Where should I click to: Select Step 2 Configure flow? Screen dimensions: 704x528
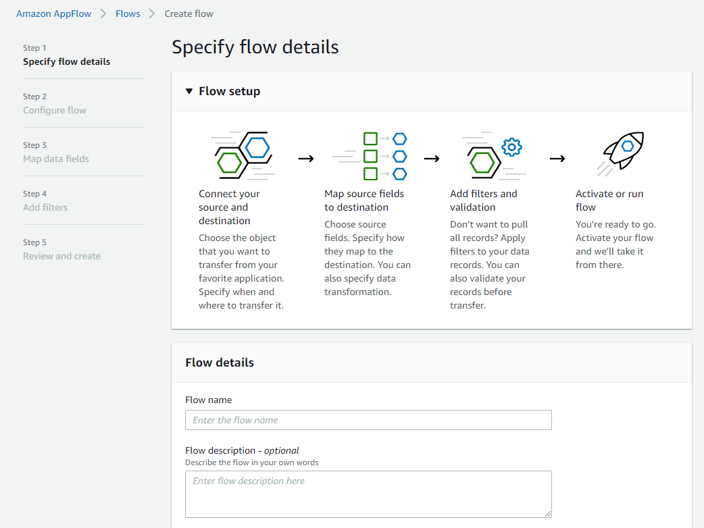pyautogui.click(x=55, y=110)
